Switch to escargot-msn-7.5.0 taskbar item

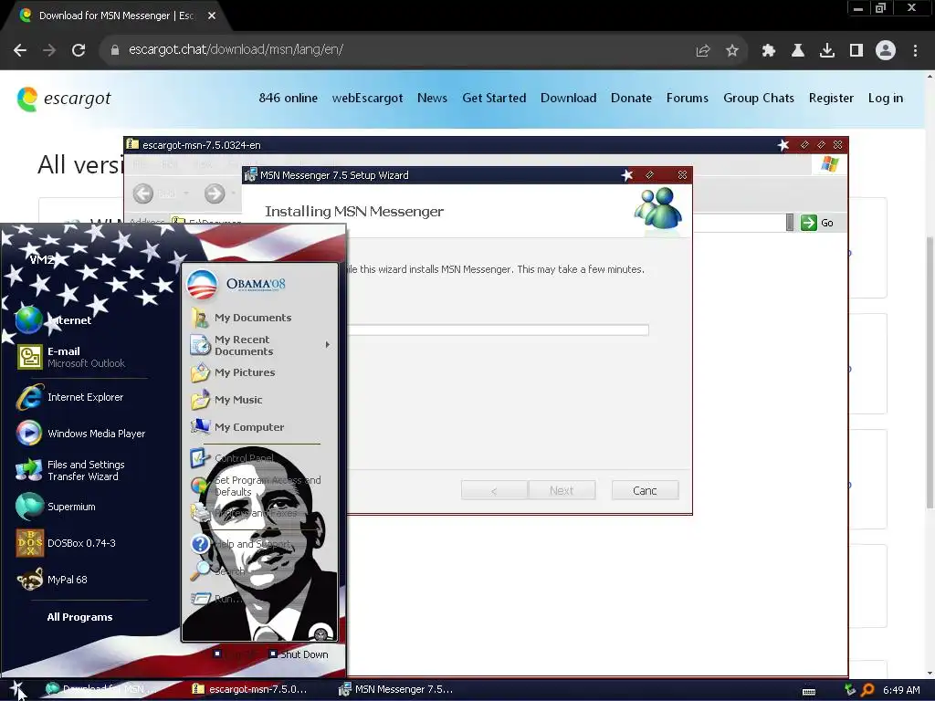tap(249, 689)
